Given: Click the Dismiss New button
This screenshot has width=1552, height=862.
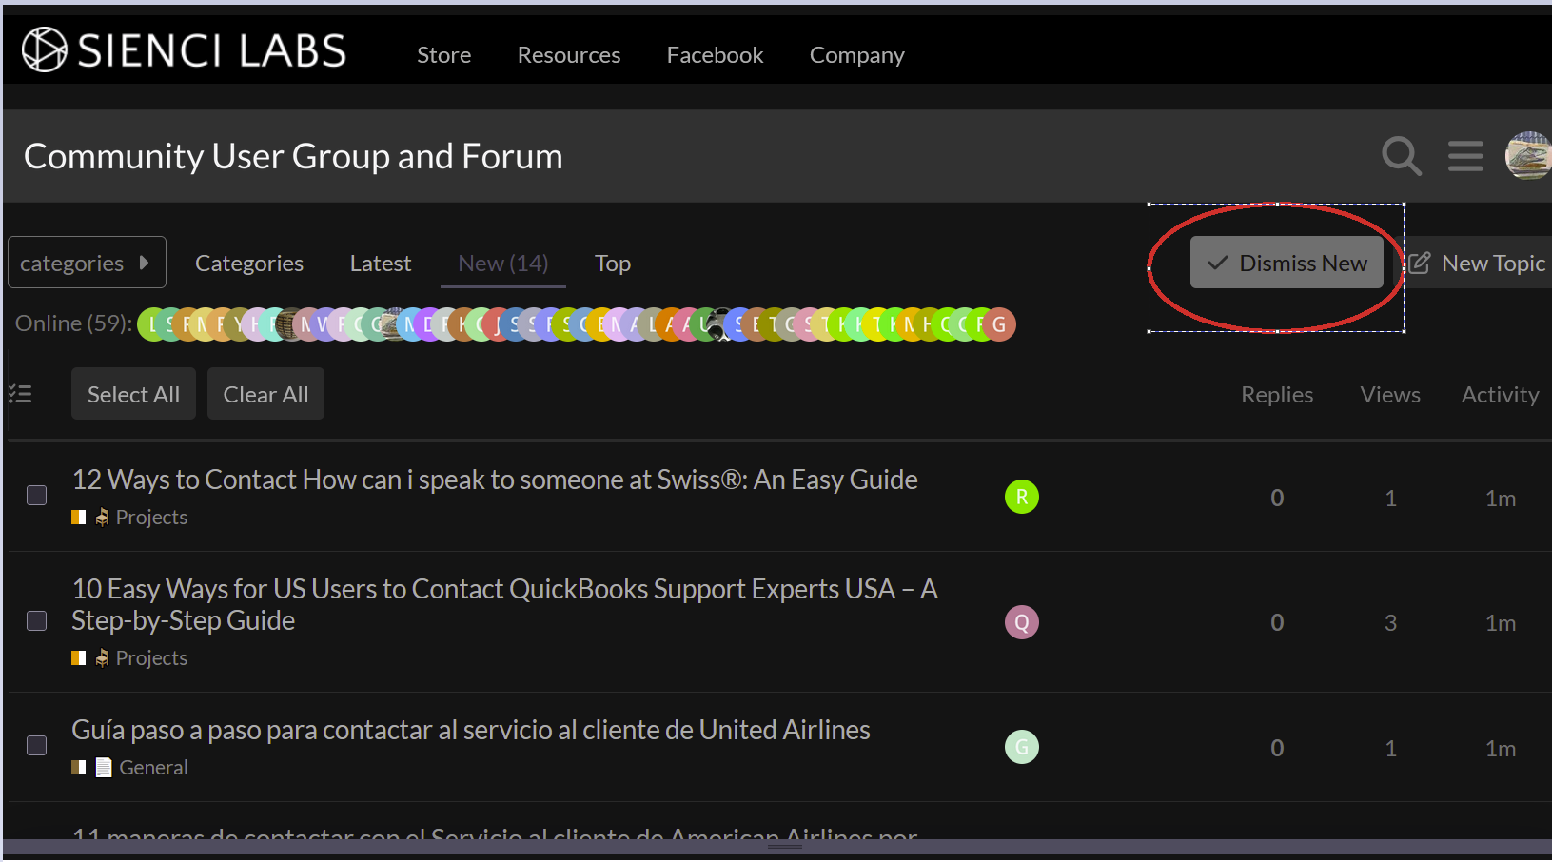Looking at the screenshot, I should click(x=1287, y=263).
